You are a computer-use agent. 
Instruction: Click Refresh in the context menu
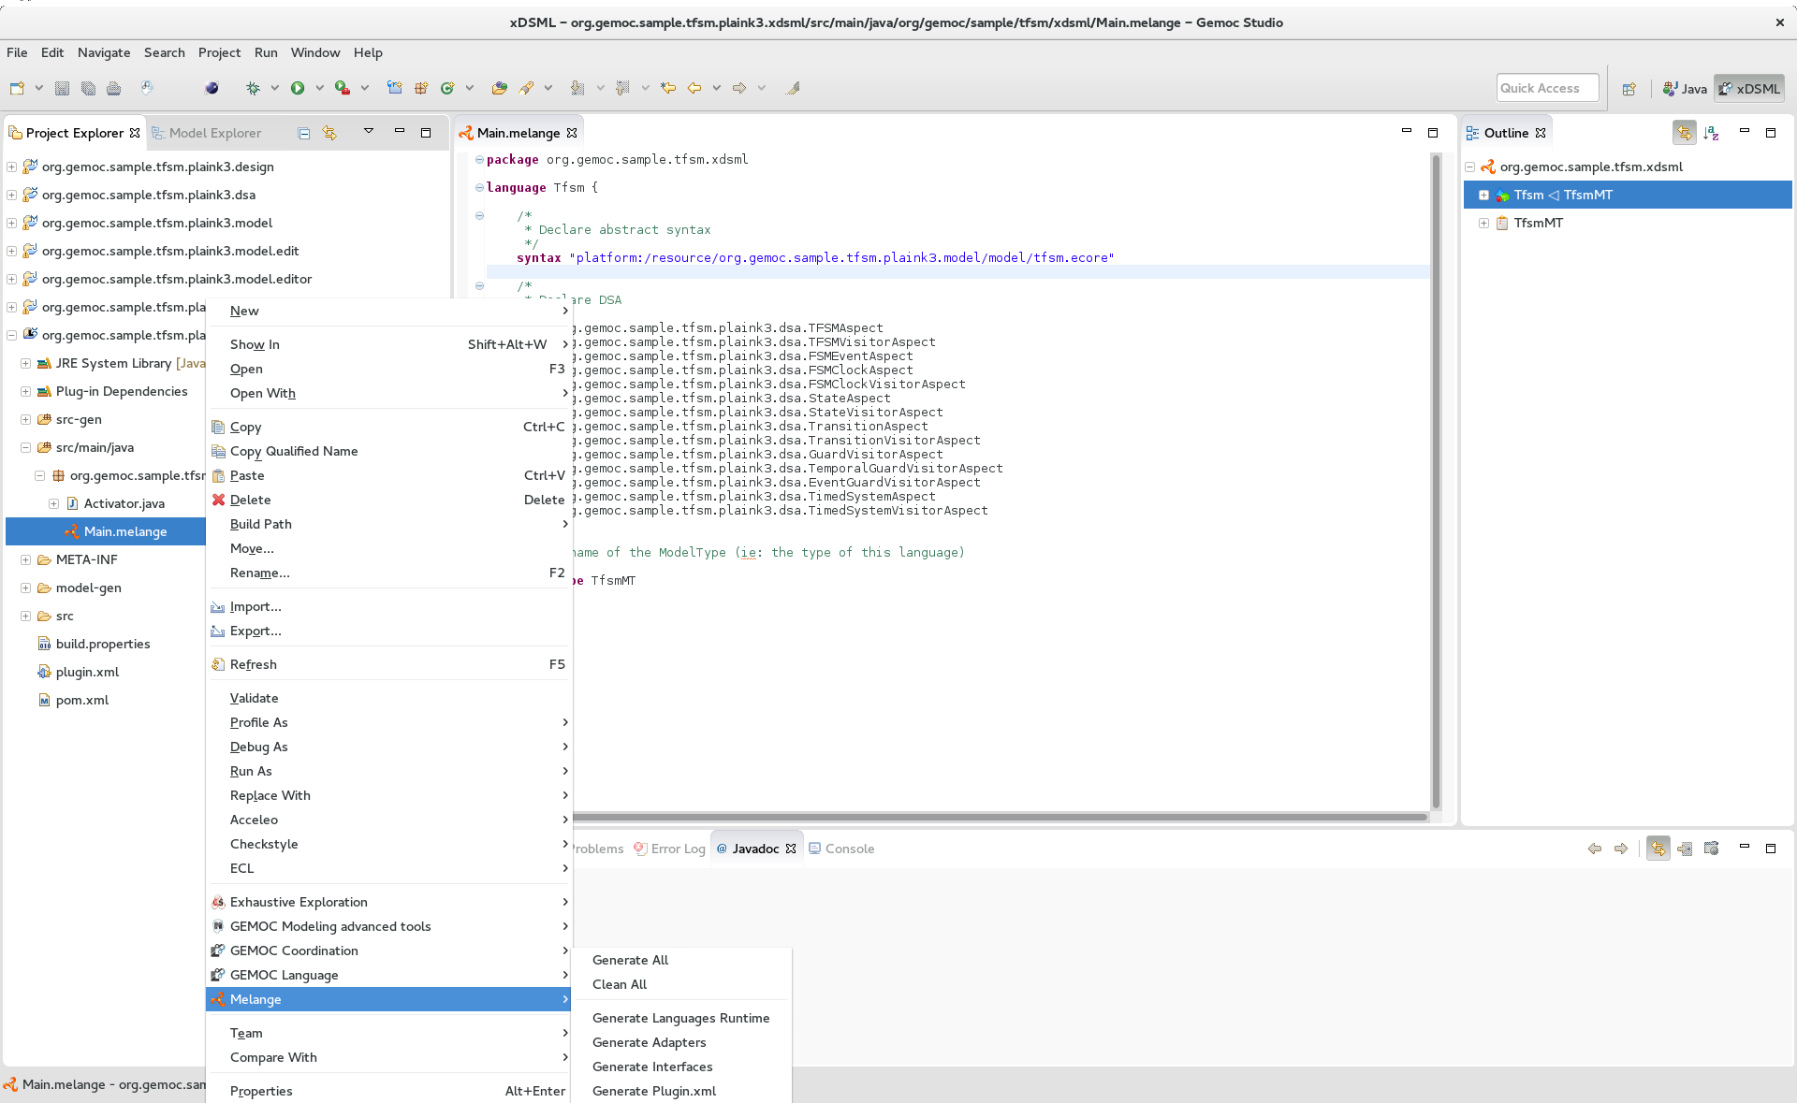point(253,664)
